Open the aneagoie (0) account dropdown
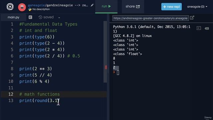The height and width of the screenshot is (120, 213). (x=197, y=7)
